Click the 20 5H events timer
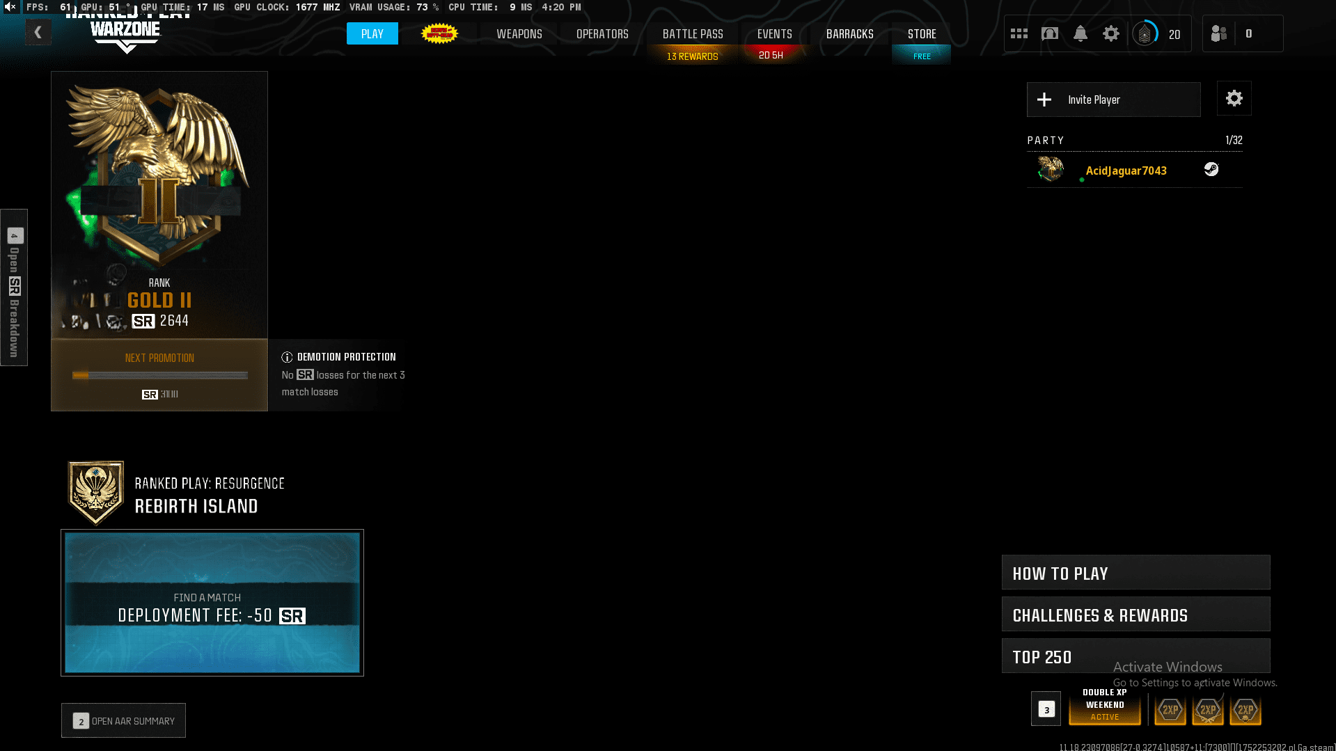Screen dimensions: 1336x751 point(771,55)
